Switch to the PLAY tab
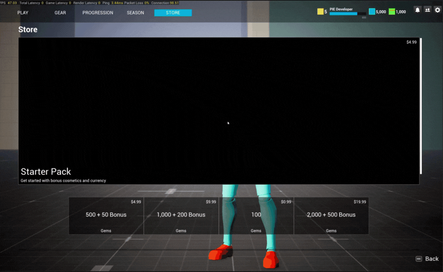Image resolution: width=443 pixels, height=272 pixels. tap(23, 13)
